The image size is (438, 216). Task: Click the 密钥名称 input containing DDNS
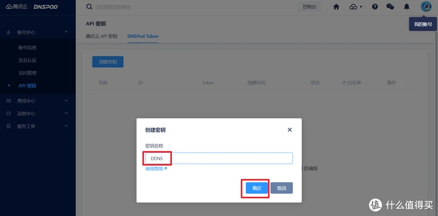(218, 159)
